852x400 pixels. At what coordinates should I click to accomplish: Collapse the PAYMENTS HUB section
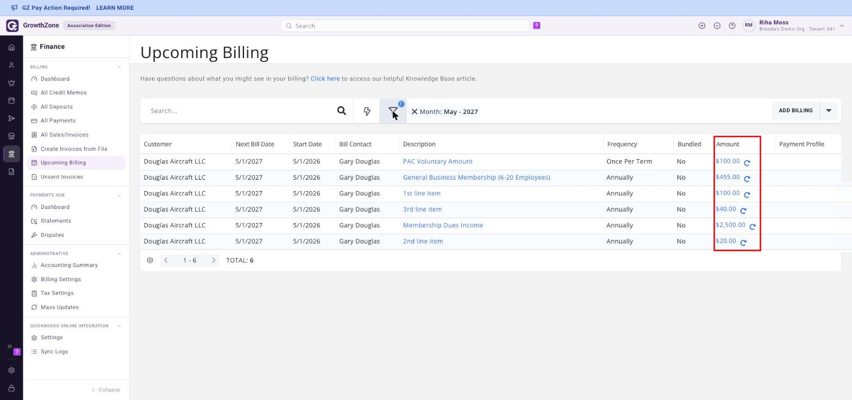tap(119, 195)
